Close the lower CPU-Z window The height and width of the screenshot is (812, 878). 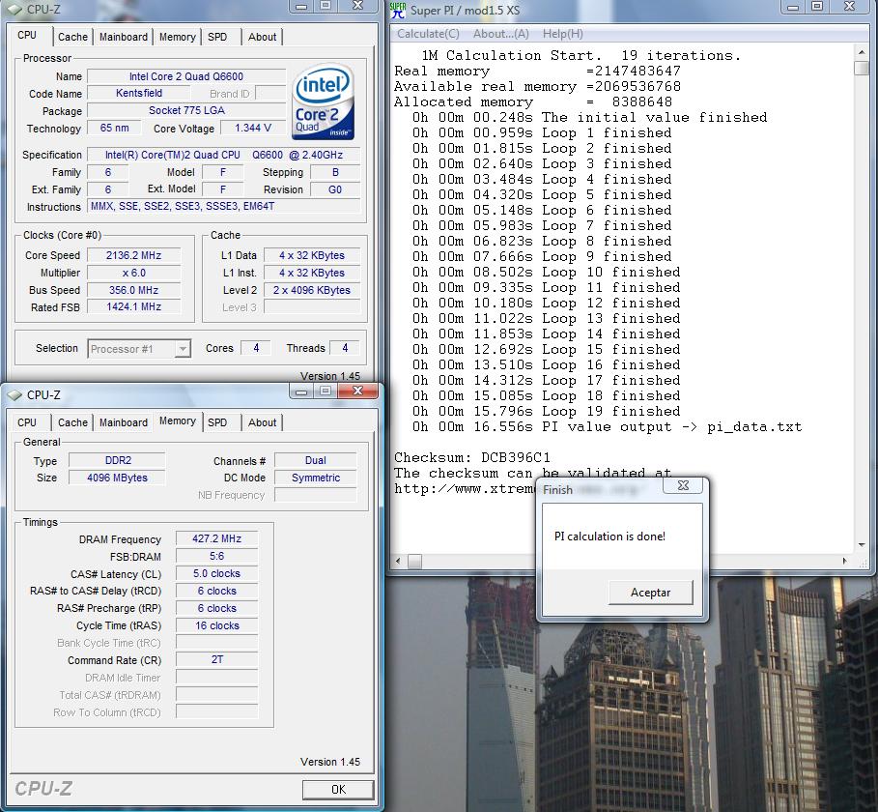point(358,391)
